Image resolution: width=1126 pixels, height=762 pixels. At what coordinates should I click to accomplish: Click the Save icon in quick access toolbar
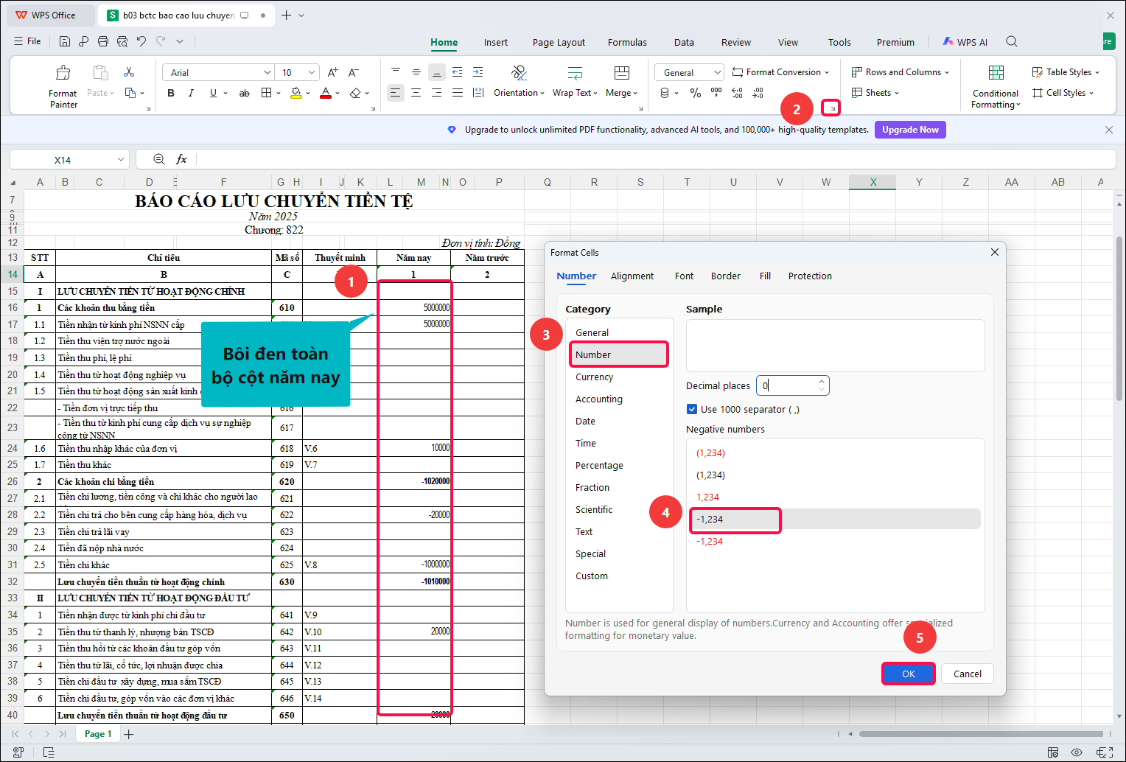click(x=65, y=41)
